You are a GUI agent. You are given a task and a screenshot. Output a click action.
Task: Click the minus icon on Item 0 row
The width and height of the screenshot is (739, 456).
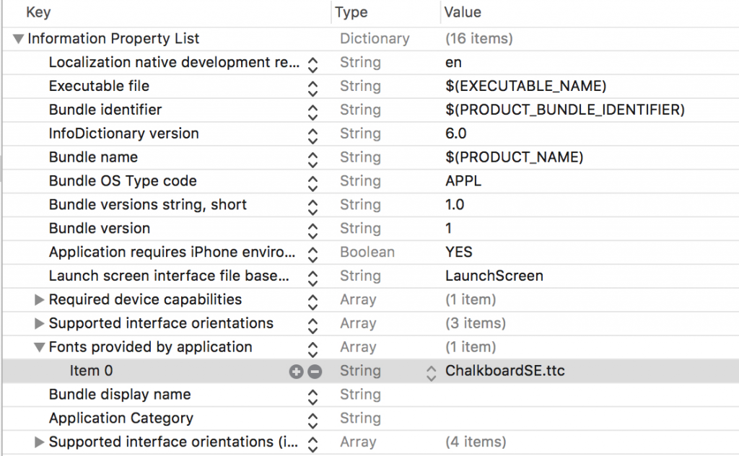point(315,372)
